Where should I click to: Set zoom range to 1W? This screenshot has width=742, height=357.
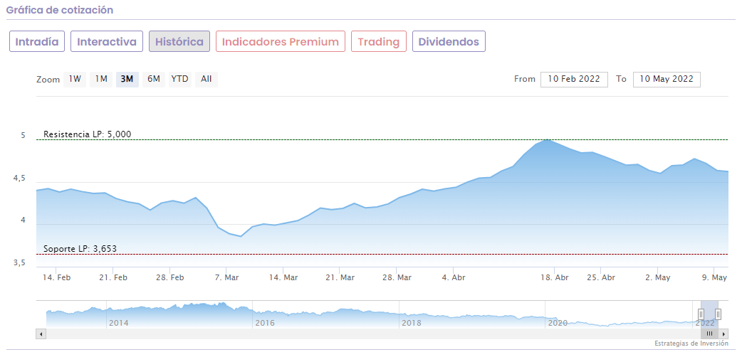point(75,79)
